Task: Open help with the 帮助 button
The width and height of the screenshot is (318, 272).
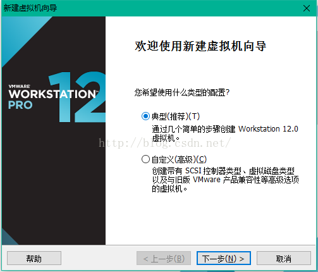Action: [34, 258]
